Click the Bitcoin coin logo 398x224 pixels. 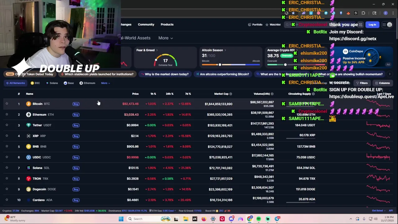29,104
